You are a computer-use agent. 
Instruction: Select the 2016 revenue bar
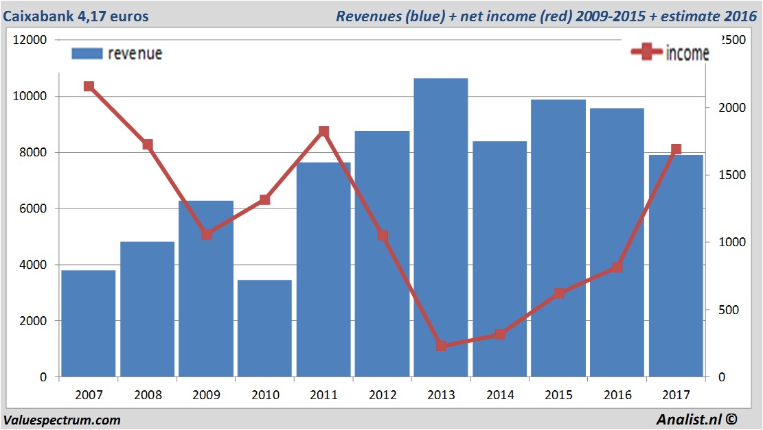point(617,243)
